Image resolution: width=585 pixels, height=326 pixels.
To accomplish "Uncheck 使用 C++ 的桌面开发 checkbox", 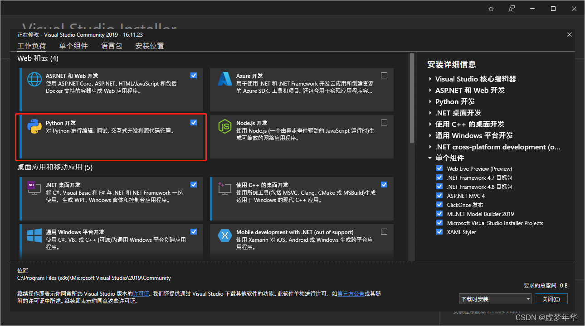I will pos(384,184).
